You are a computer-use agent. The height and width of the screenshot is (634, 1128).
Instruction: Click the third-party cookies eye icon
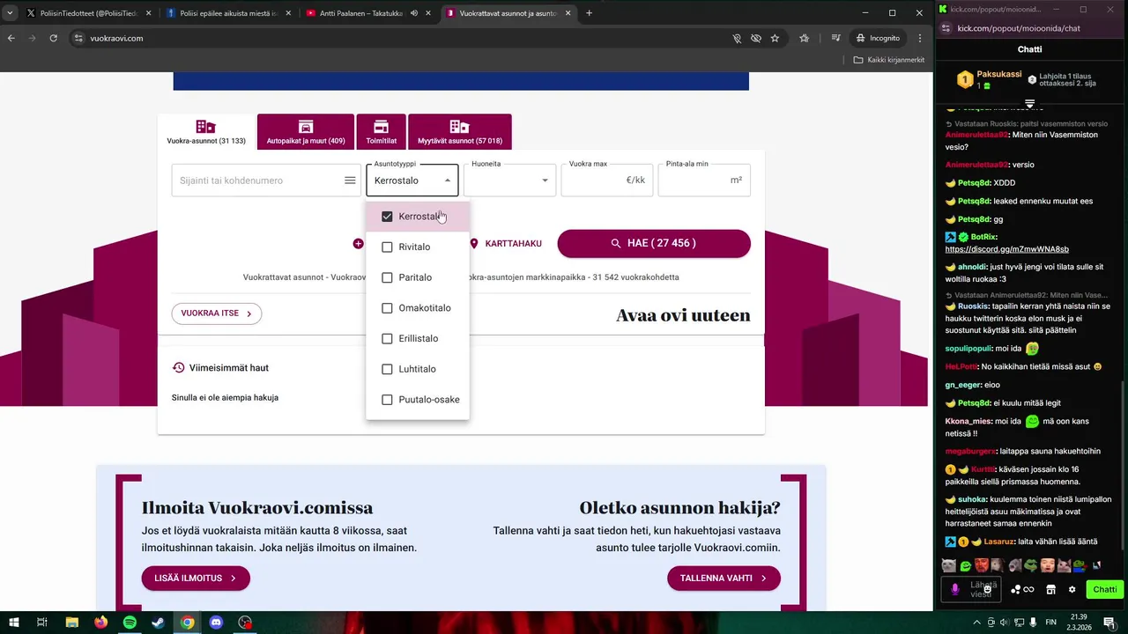pos(756,38)
